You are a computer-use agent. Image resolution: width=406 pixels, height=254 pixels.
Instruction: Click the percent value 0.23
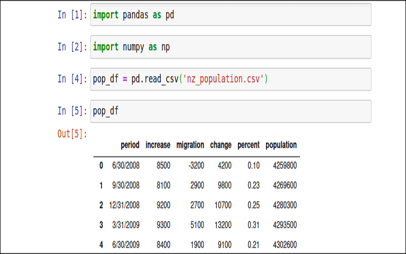[x=253, y=185]
